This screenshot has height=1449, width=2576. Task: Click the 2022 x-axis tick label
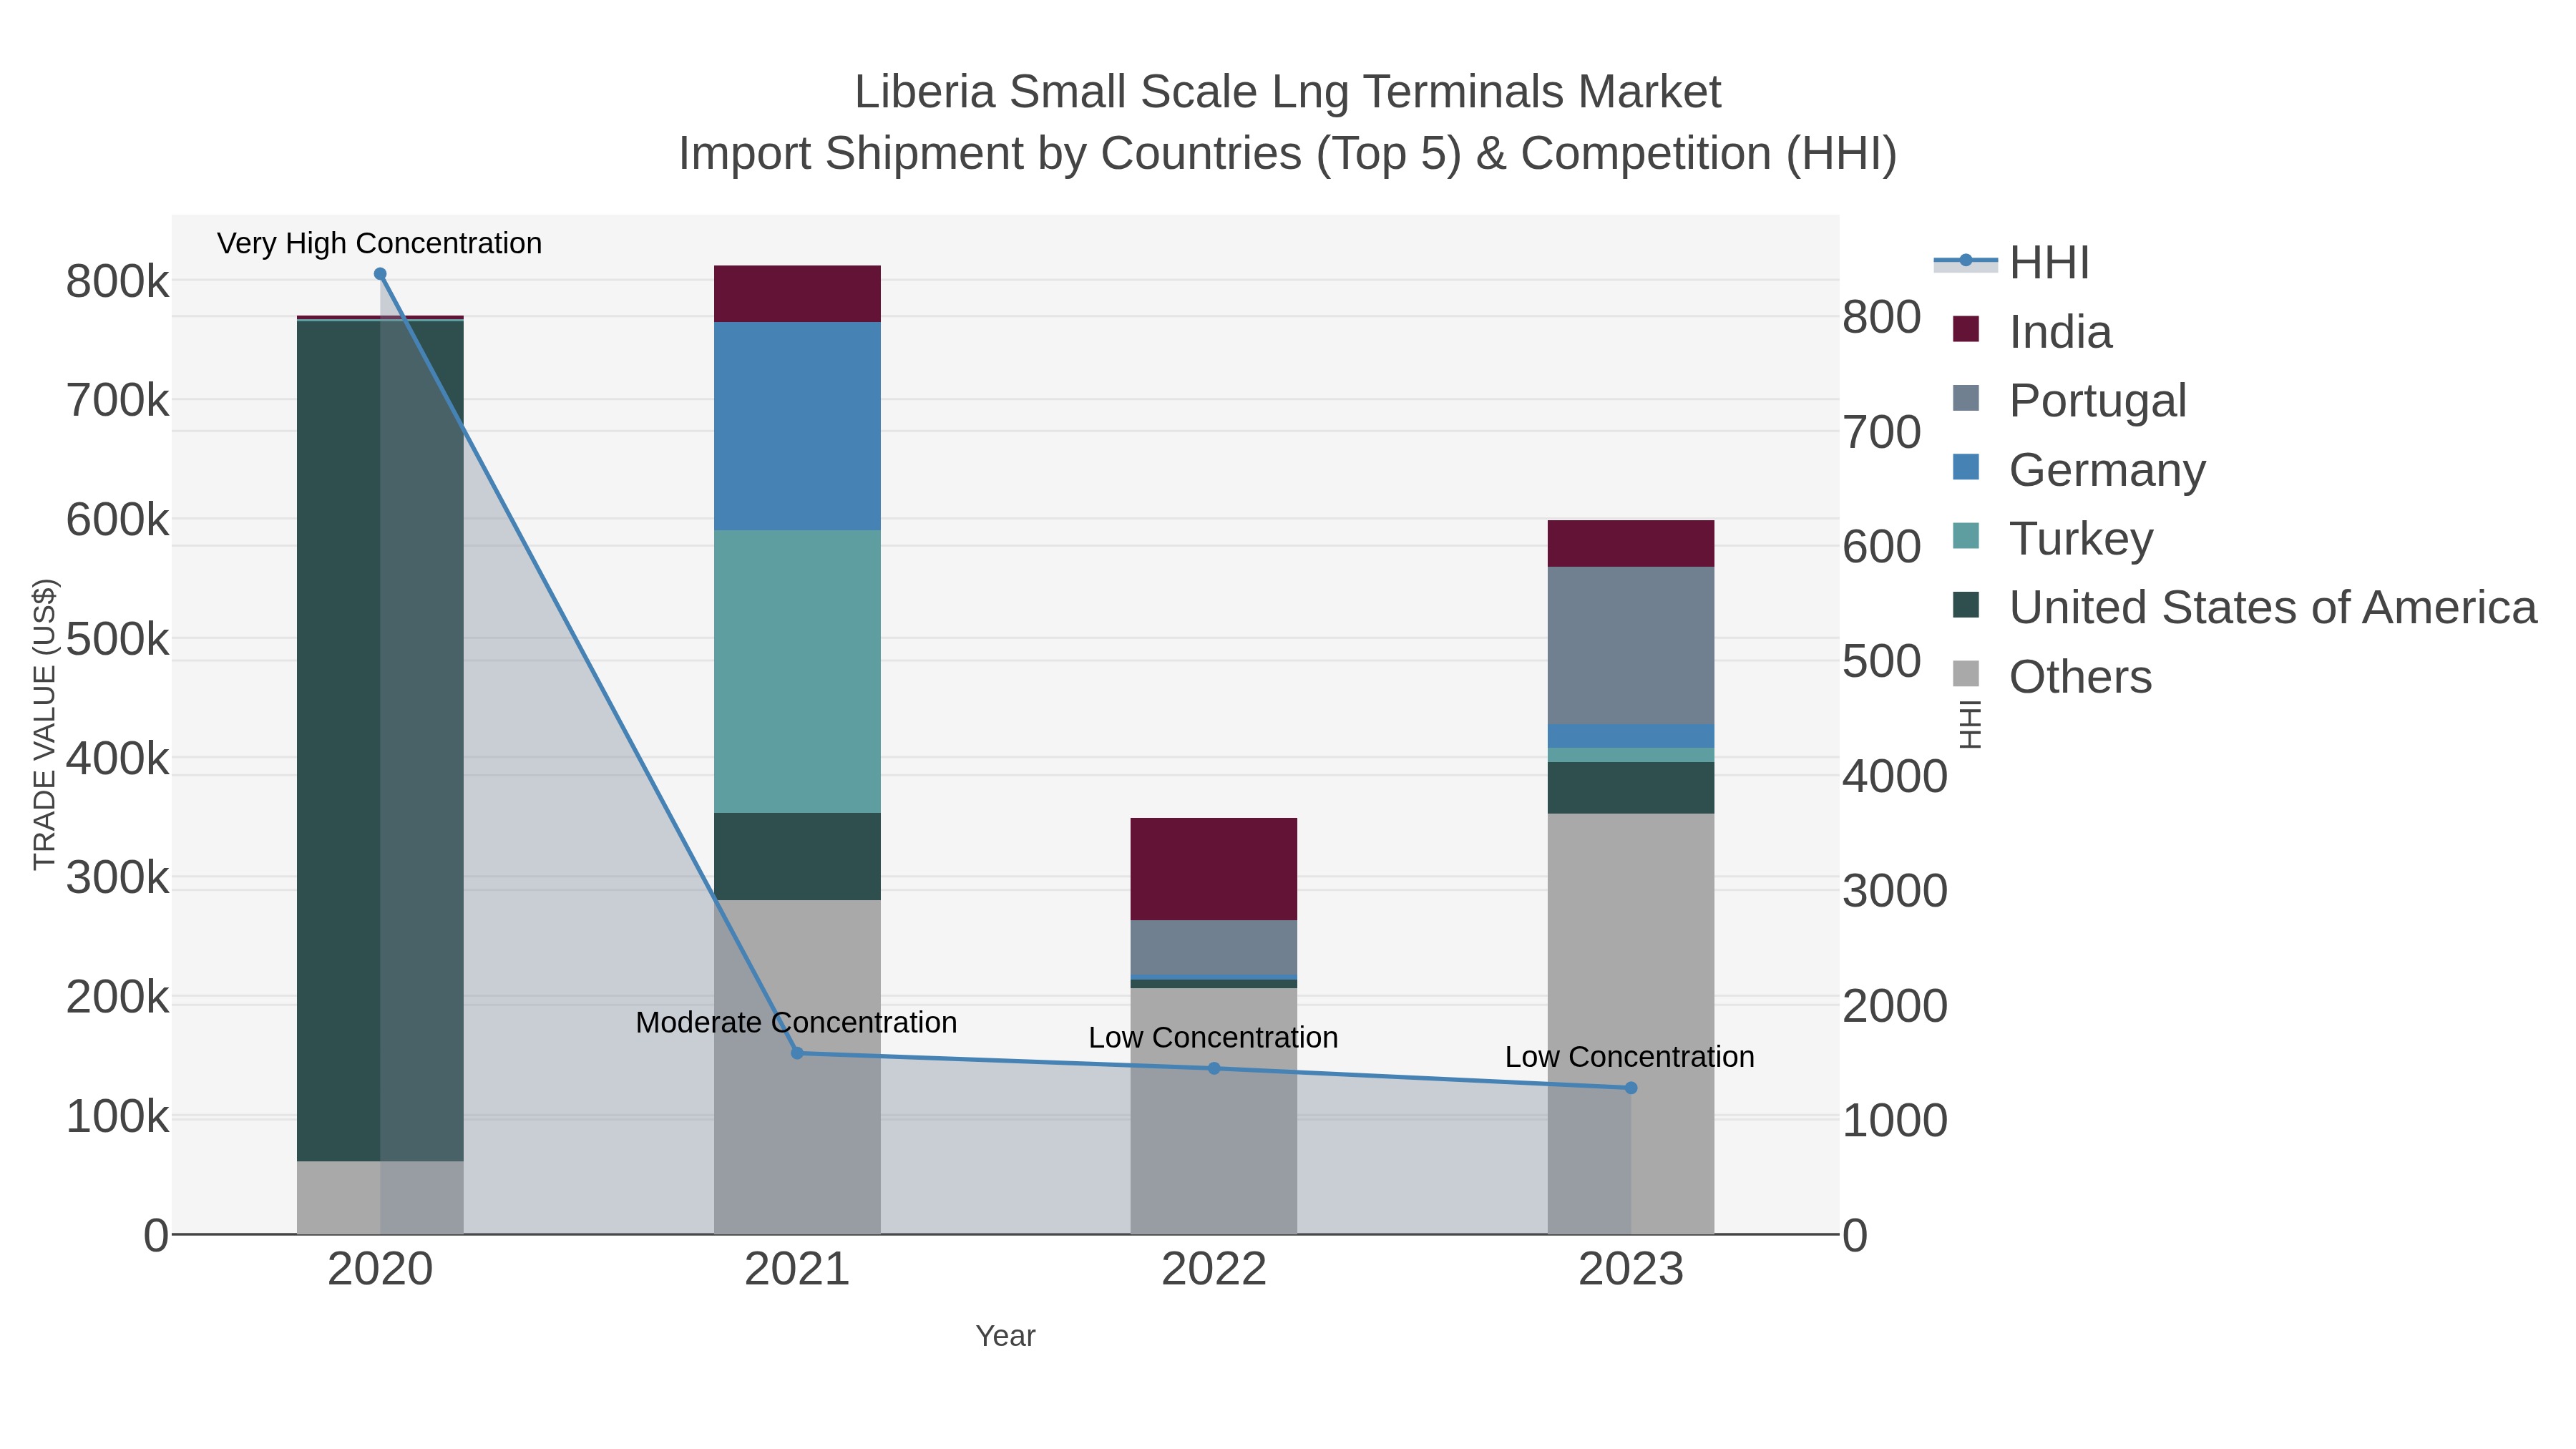[1214, 1270]
